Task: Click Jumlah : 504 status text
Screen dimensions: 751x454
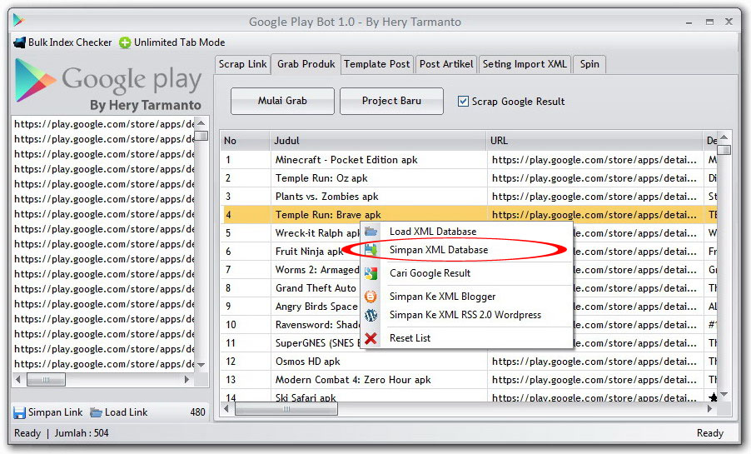Action: click(82, 433)
